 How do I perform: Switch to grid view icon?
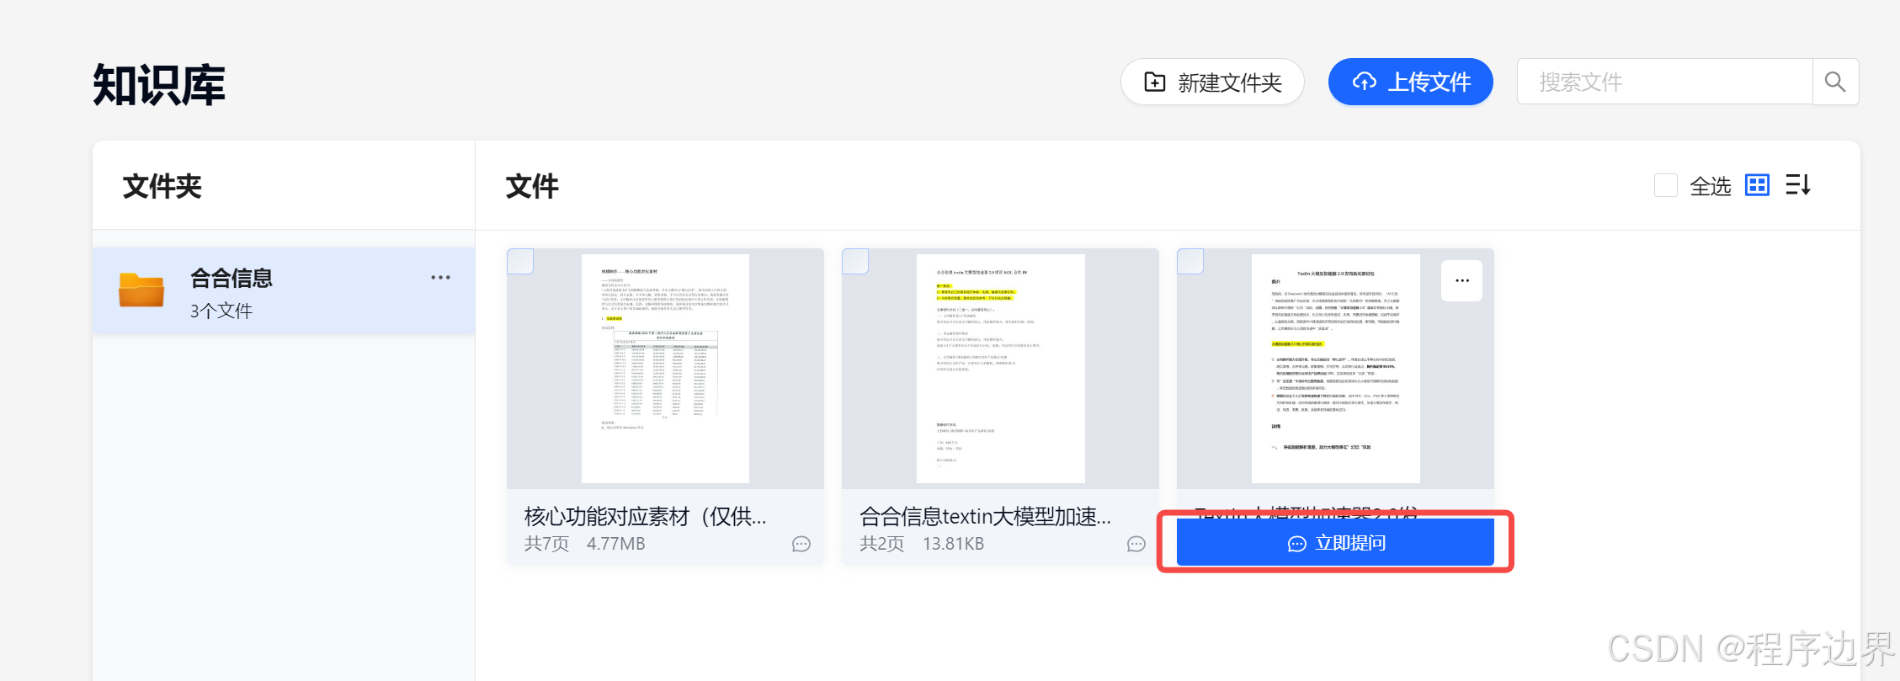point(1757,185)
